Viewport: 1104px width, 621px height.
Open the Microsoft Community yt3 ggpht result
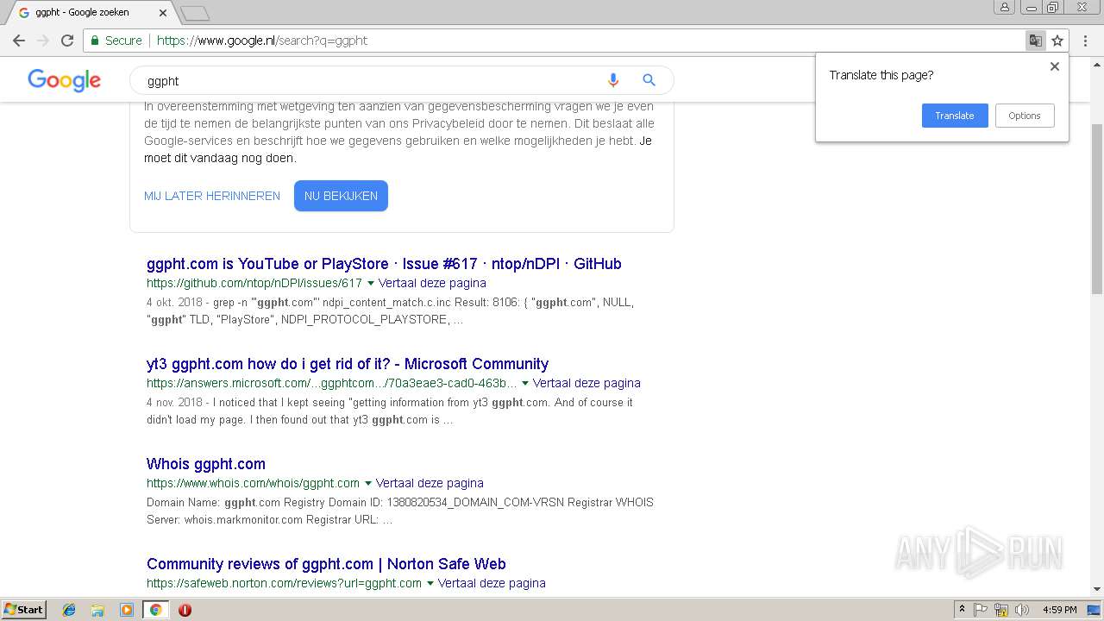[348, 364]
